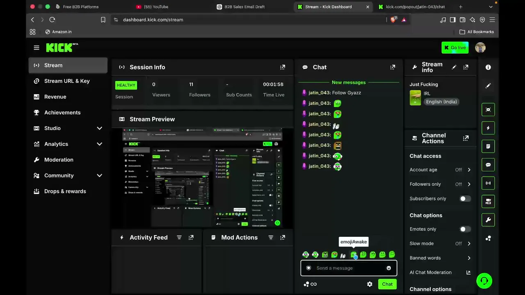Click the Stream Preview video thumbnail

(x=203, y=178)
